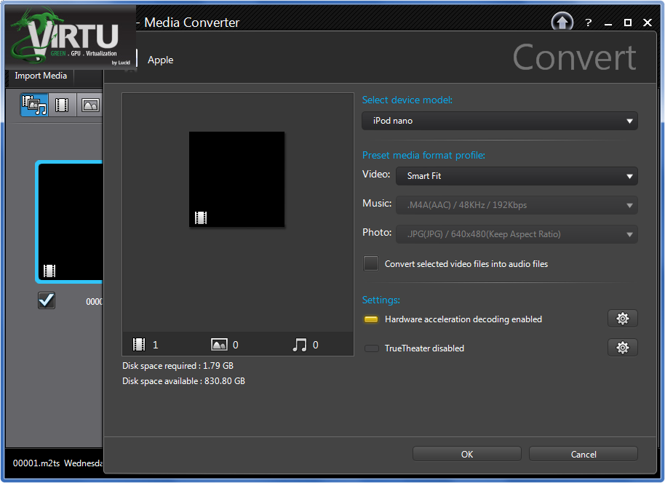Click the Disk space available: 830.80 GB text

click(x=183, y=381)
